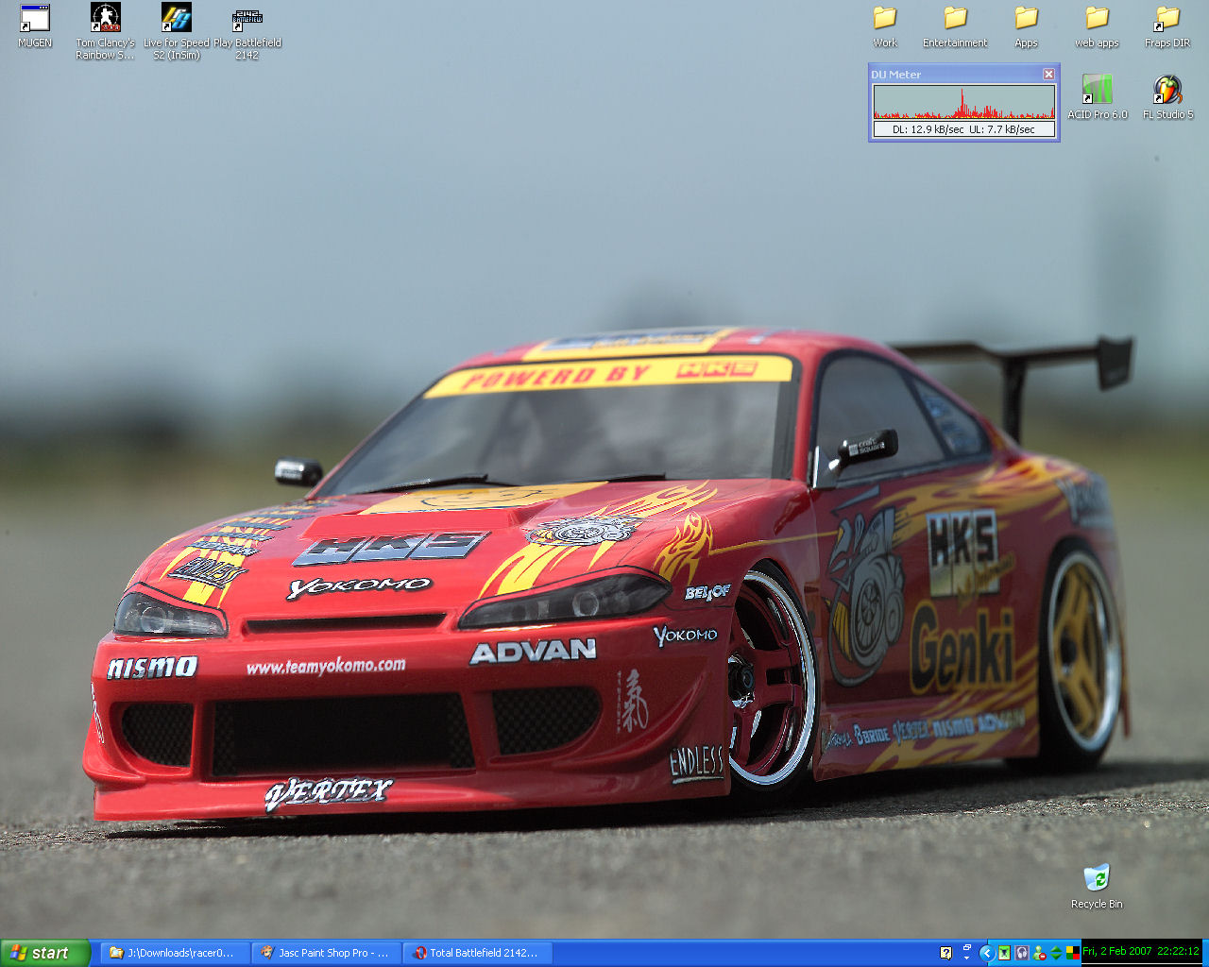Close the DU Meter window
Image resolution: width=1209 pixels, height=967 pixels.
point(1048,74)
